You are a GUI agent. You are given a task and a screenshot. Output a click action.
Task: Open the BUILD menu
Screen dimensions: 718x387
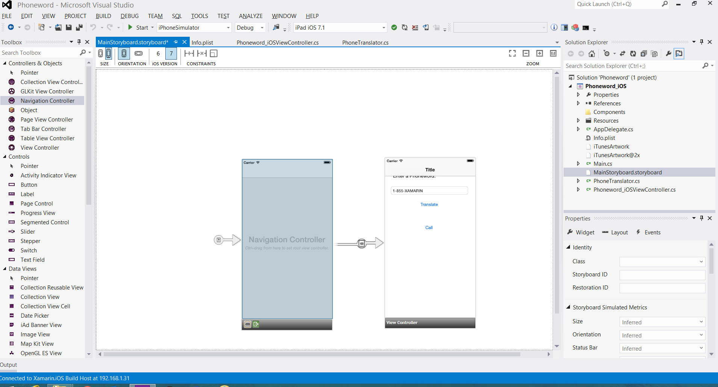click(103, 16)
